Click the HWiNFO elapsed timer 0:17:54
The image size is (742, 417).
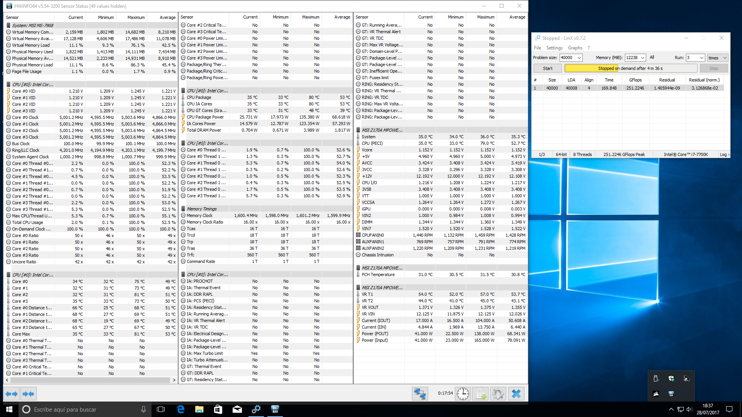click(445, 393)
